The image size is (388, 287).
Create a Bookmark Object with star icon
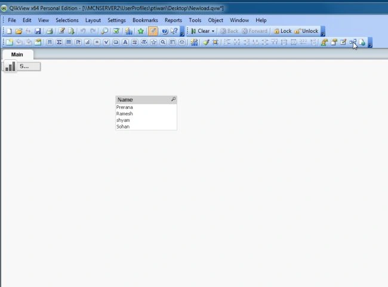tap(153, 42)
